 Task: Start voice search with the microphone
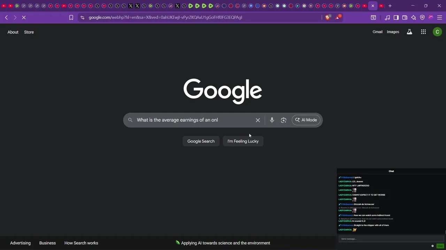[272, 120]
